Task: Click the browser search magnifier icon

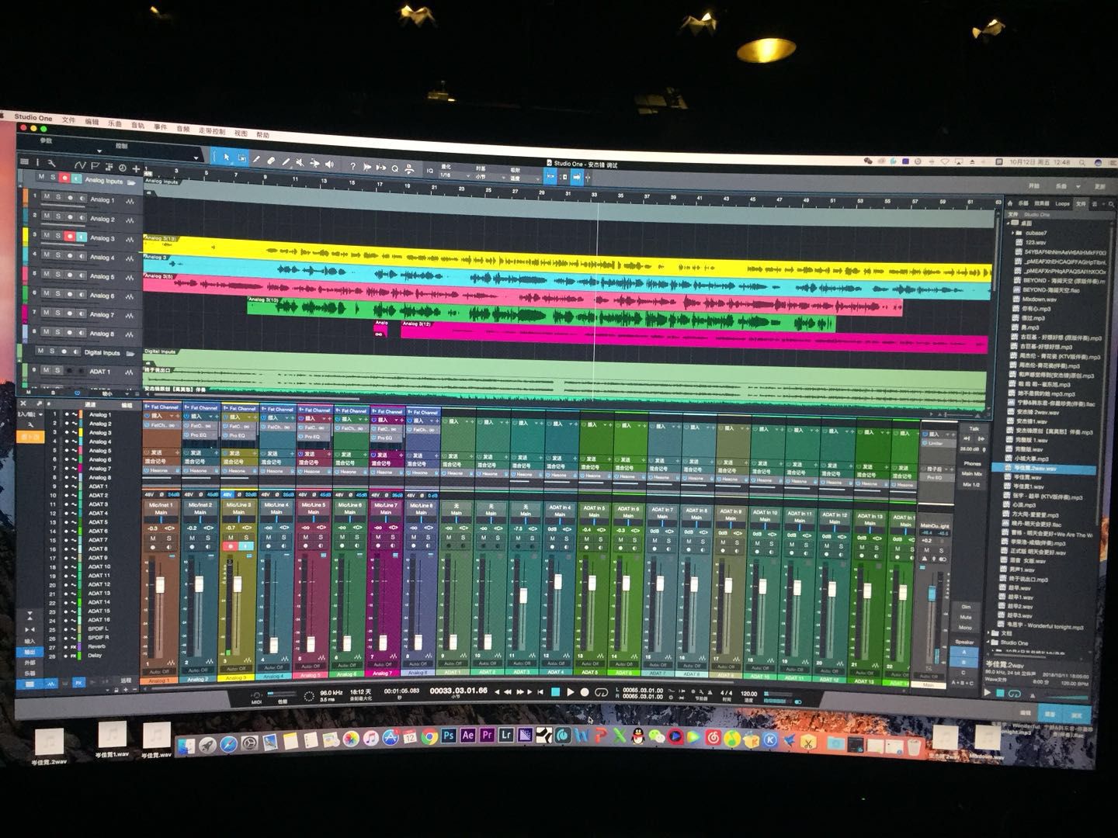Action: (1111, 204)
